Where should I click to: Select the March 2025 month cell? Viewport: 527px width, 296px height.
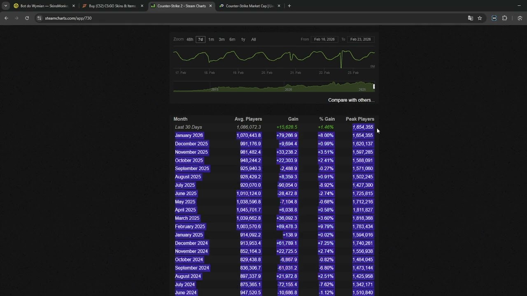pos(187,218)
